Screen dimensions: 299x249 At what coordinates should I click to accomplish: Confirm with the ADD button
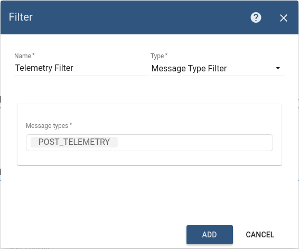pos(210,235)
